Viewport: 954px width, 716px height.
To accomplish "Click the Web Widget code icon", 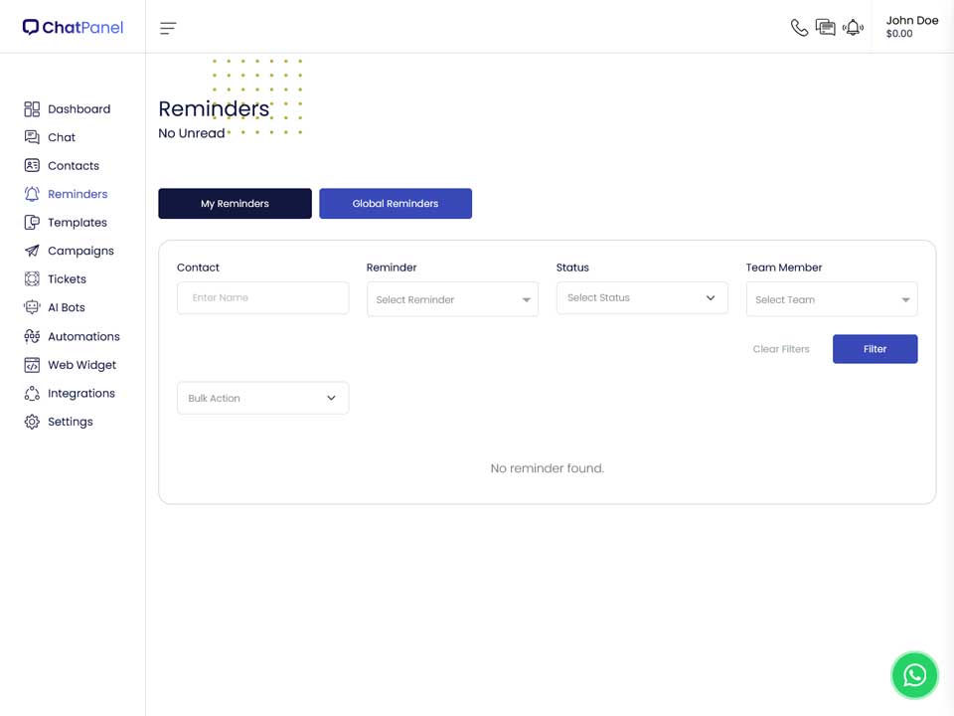I will (32, 365).
